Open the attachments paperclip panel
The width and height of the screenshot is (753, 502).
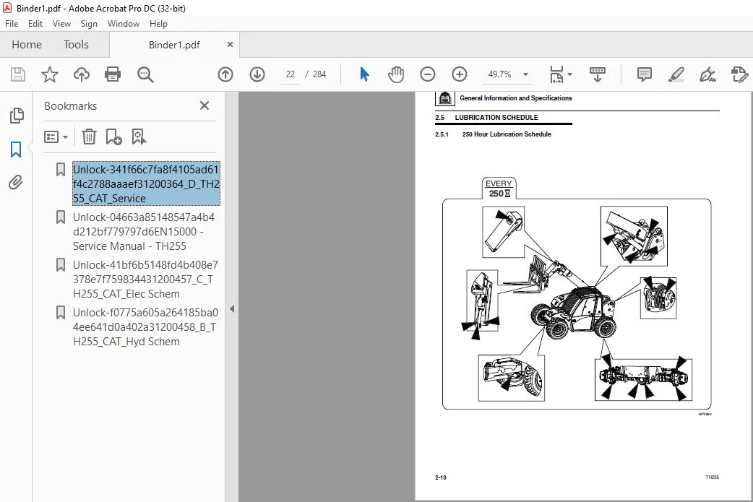pos(16,182)
